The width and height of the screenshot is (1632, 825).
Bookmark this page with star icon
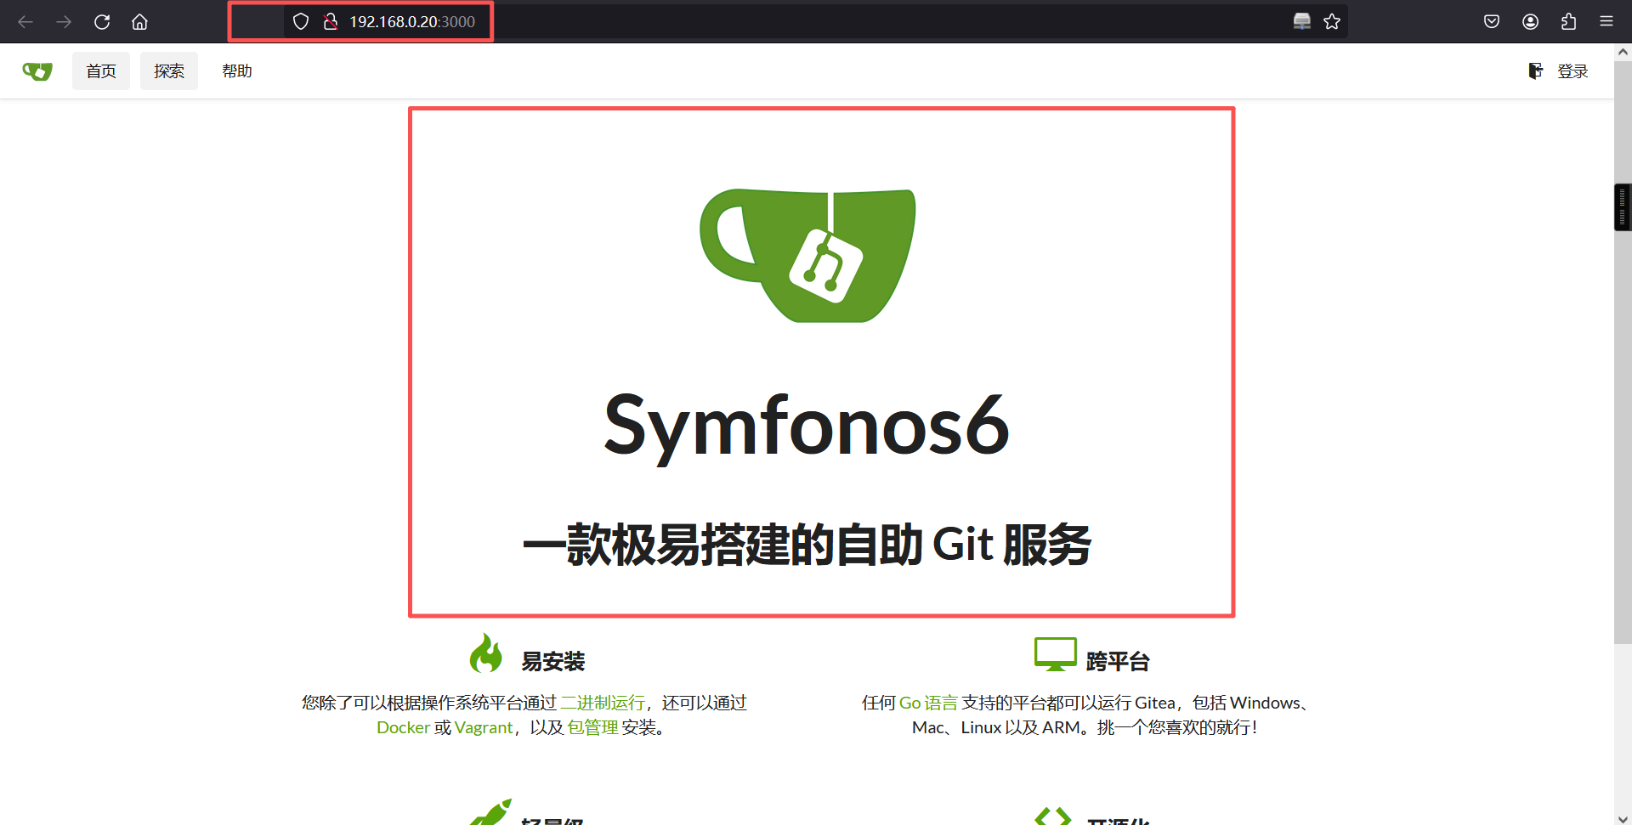click(x=1332, y=22)
